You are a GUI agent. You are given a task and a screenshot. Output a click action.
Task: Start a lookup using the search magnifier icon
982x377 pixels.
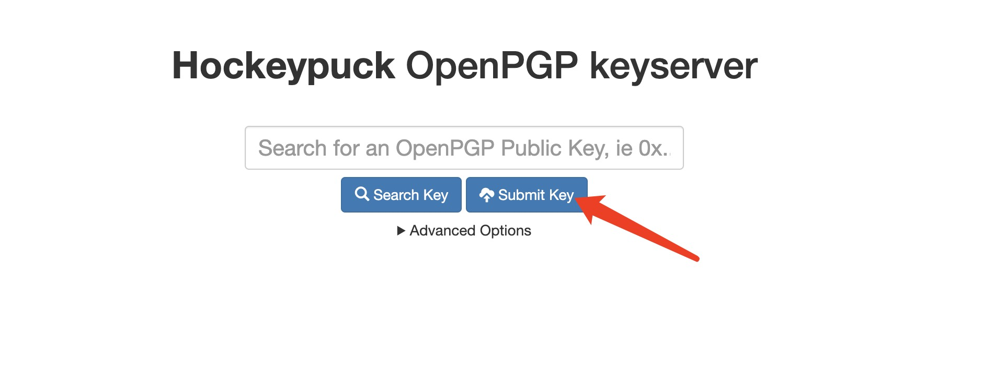361,194
